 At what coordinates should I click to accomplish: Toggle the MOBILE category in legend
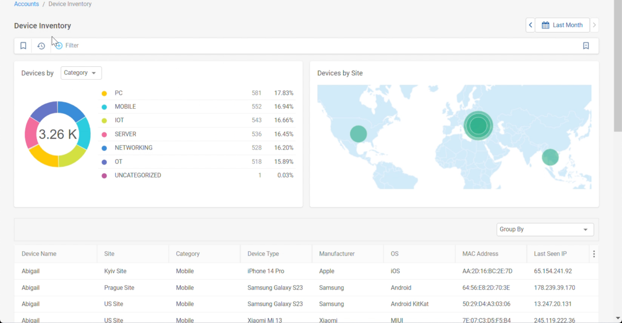125,106
